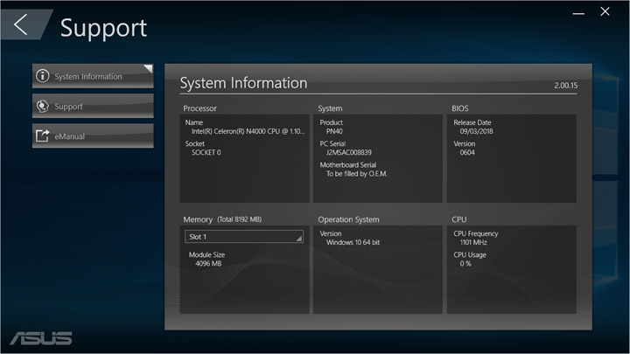The height and width of the screenshot is (354, 630).
Task: Minimize the Support window
Action: pyautogui.click(x=578, y=13)
